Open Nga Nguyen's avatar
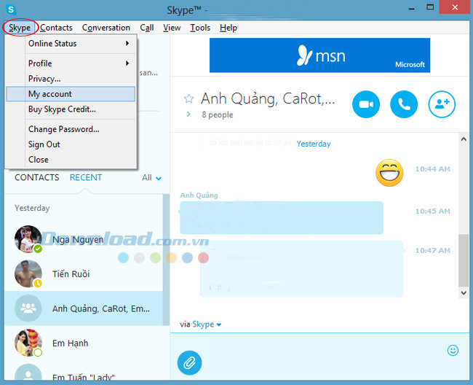 pyautogui.click(x=28, y=239)
